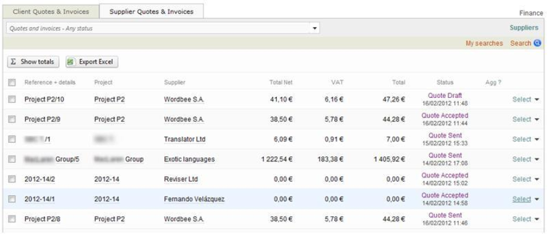555x234 pixels.
Task: Open Select dropdown for Project P2/9 row
Action: point(522,119)
